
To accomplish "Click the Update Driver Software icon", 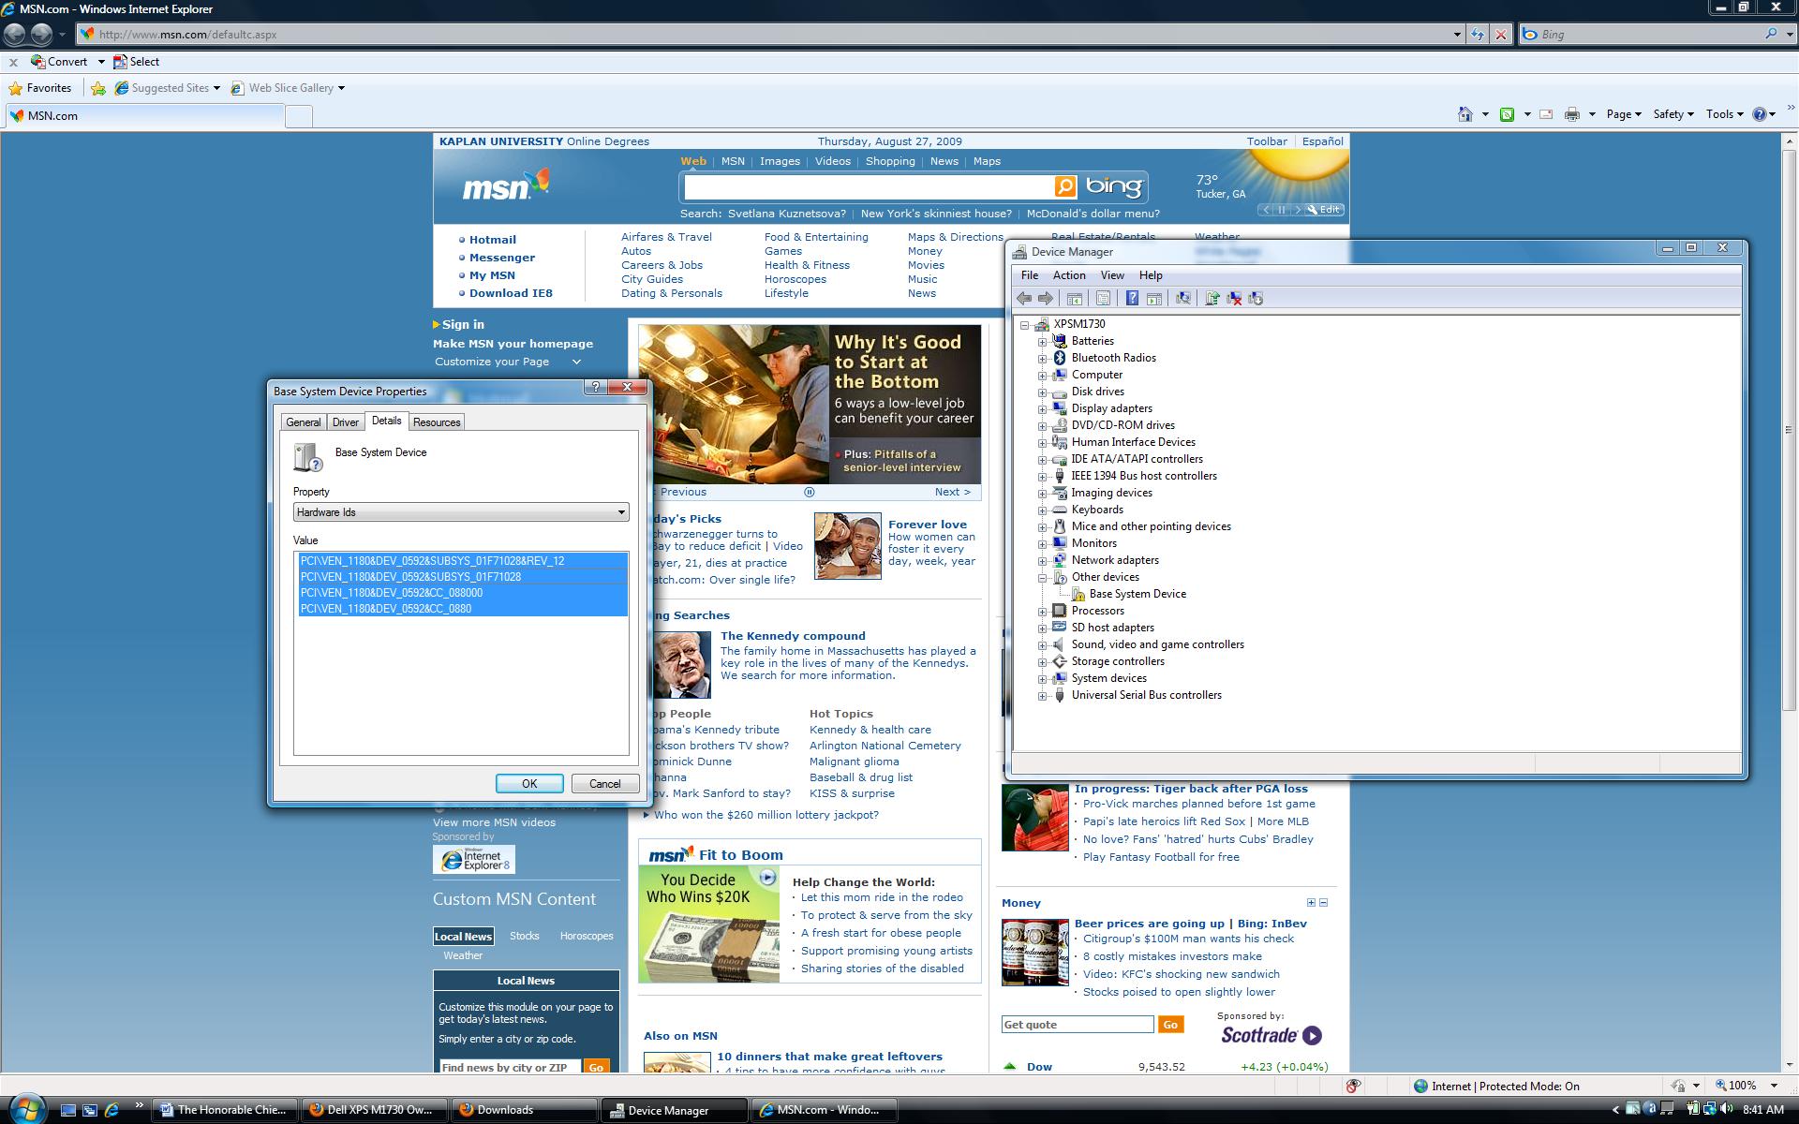I will coord(1212,299).
